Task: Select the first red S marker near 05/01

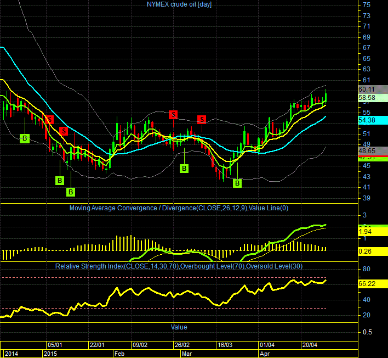Action: (49, 120)
